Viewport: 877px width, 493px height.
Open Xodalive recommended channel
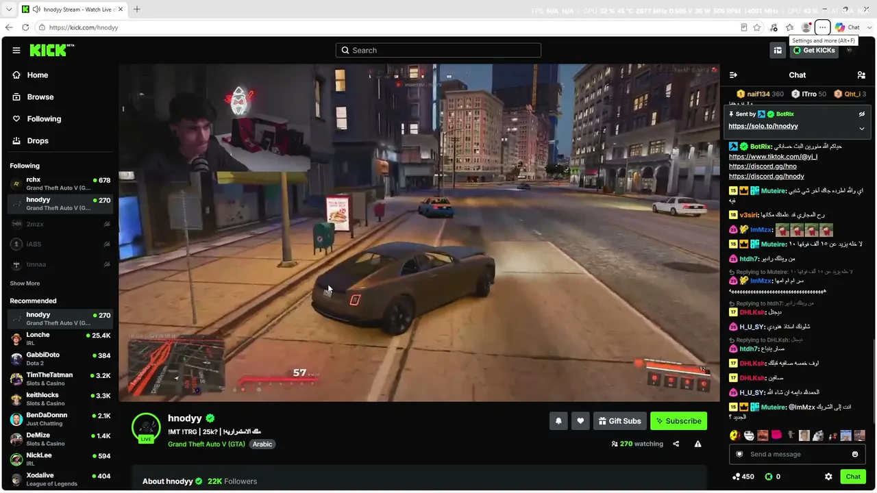[x=60, y=479]
